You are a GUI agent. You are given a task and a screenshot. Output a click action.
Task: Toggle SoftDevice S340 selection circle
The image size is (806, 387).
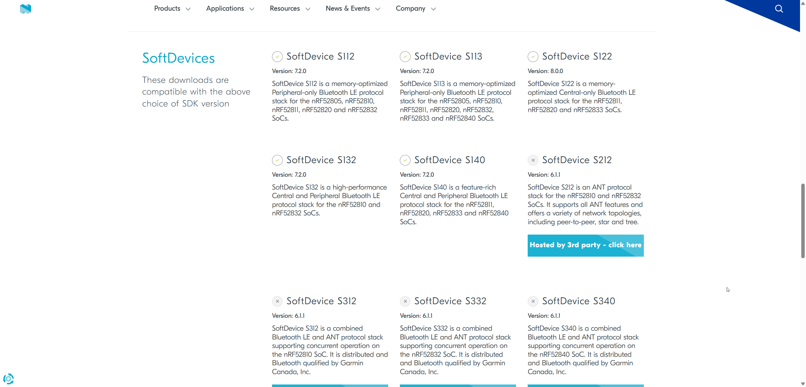[x=533, y=301]
